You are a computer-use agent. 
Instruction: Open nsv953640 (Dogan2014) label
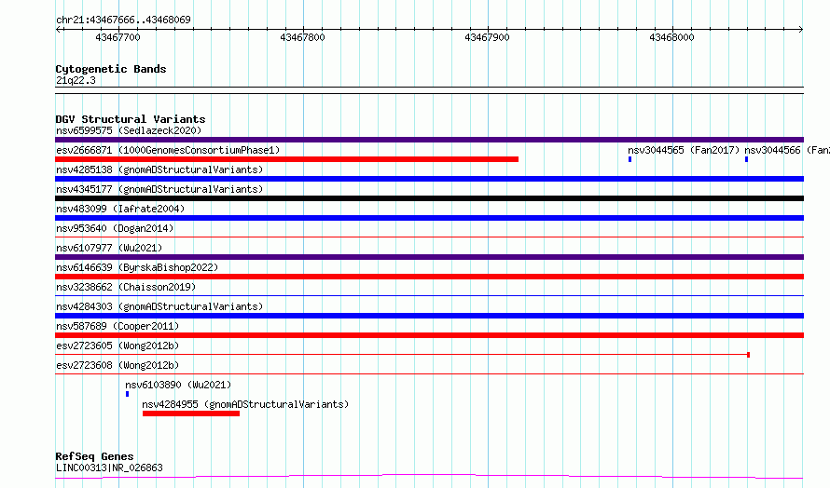pyautogui.click(x=115, y=228)
